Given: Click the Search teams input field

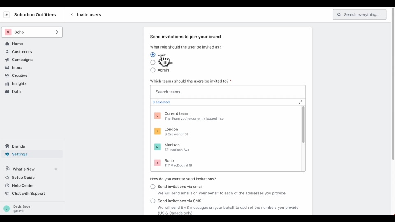Looking at the screenshot, I should (228, 92).
